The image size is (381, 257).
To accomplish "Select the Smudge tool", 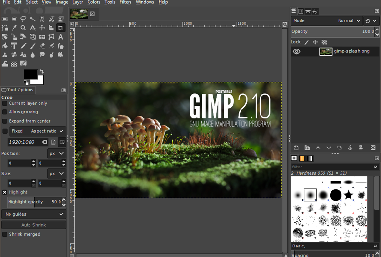I will tap(42, 55).
